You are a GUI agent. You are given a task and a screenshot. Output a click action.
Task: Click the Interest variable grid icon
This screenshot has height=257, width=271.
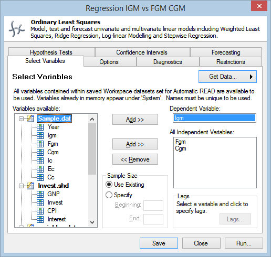pyautogui.click(x=40, y=219)
